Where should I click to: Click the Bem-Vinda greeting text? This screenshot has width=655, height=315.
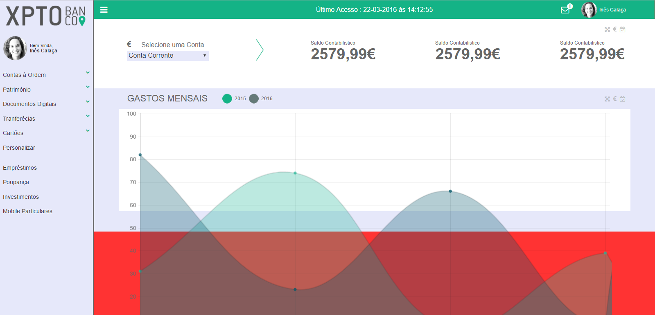(x=41, y=45)
